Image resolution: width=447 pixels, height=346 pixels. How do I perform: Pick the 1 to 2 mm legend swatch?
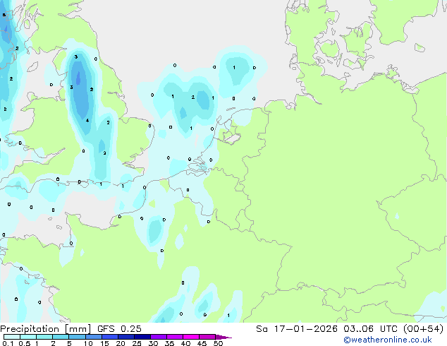pyautogui.click(x=44, y=337)
